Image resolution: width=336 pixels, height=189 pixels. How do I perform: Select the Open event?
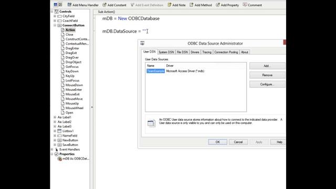(69, 112)
